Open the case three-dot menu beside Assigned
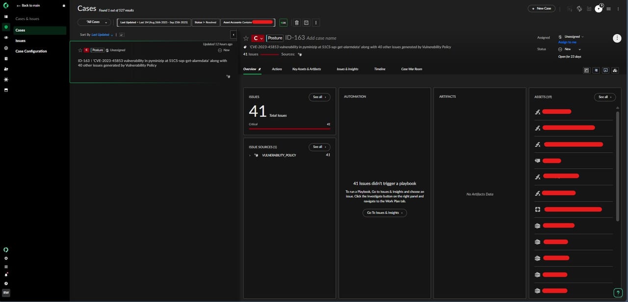The image size is (628, 302). [617, 39]
